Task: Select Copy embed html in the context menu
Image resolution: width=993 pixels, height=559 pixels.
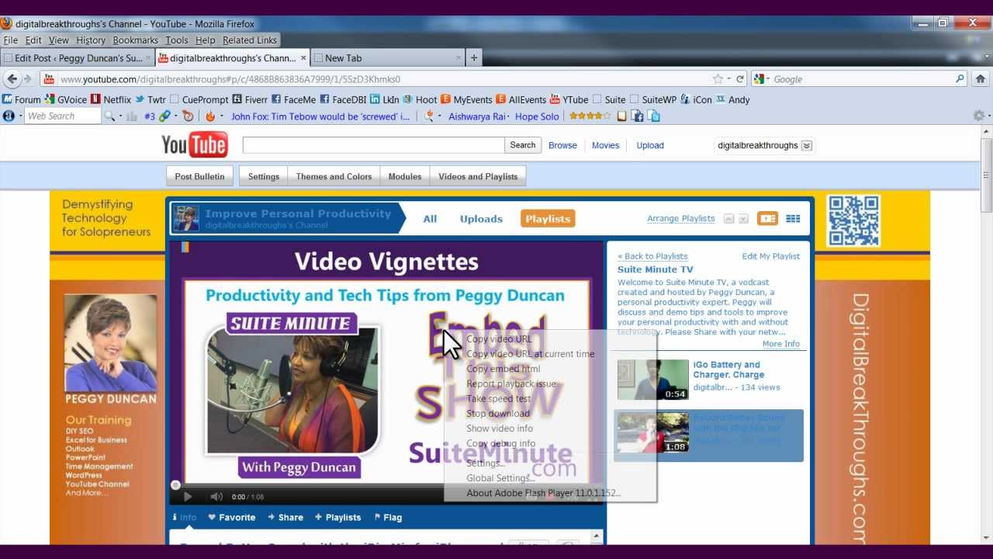Action: click(x=503, y=369)
